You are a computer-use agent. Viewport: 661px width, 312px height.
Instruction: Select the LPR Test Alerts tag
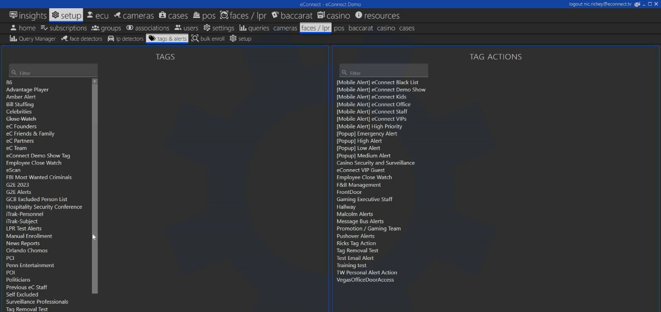(24, 229)
